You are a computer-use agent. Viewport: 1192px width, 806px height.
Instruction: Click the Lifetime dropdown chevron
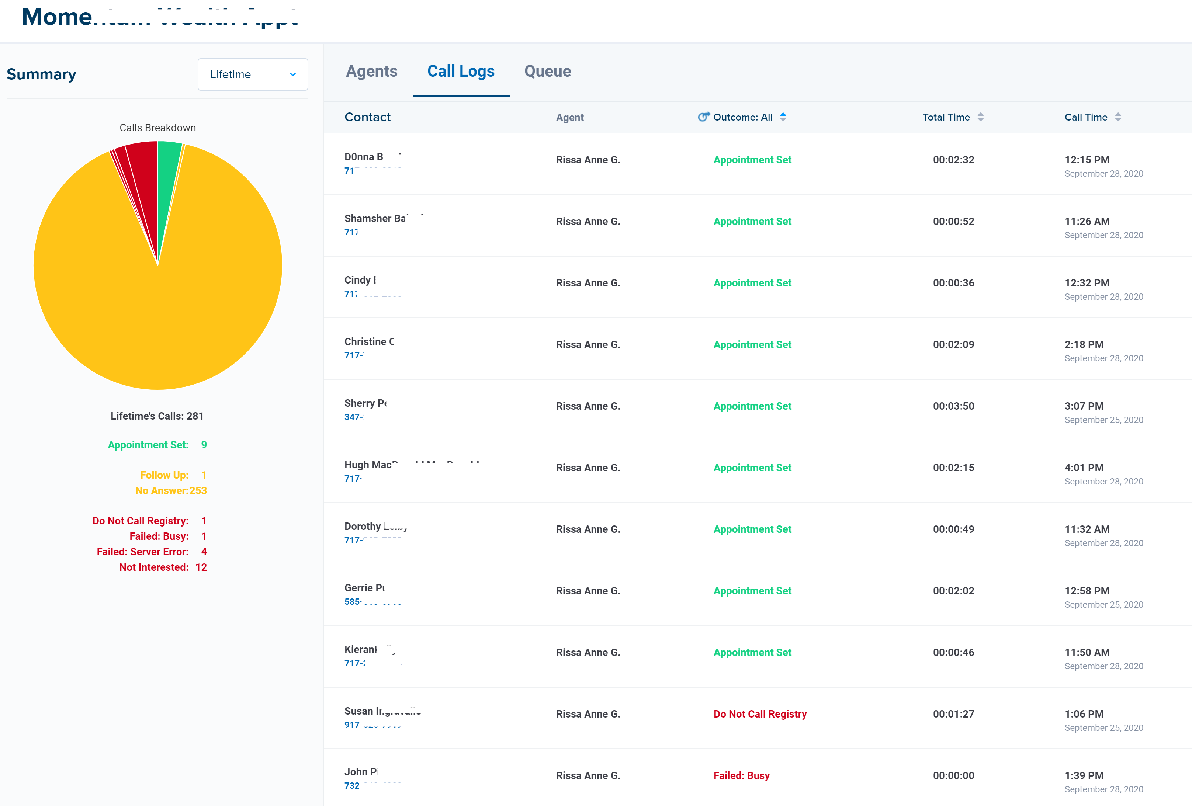click(292, 74)
